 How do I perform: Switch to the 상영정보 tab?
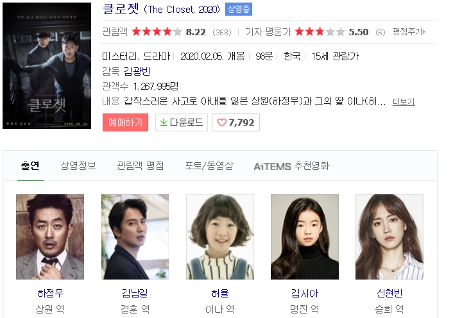point(78,166)
